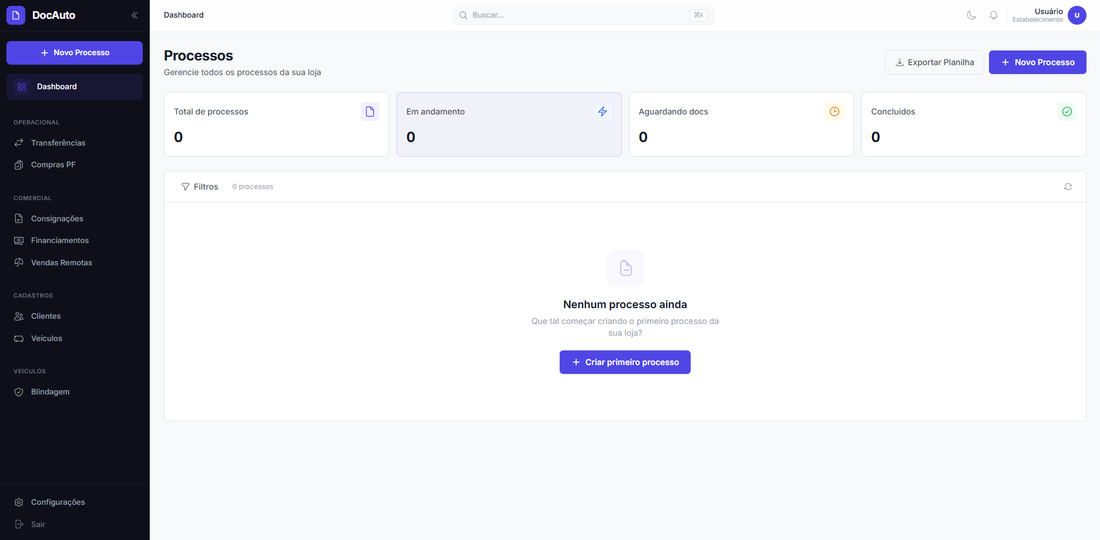Click the DocAuto app logo
1100x540 pixels.
15,15
